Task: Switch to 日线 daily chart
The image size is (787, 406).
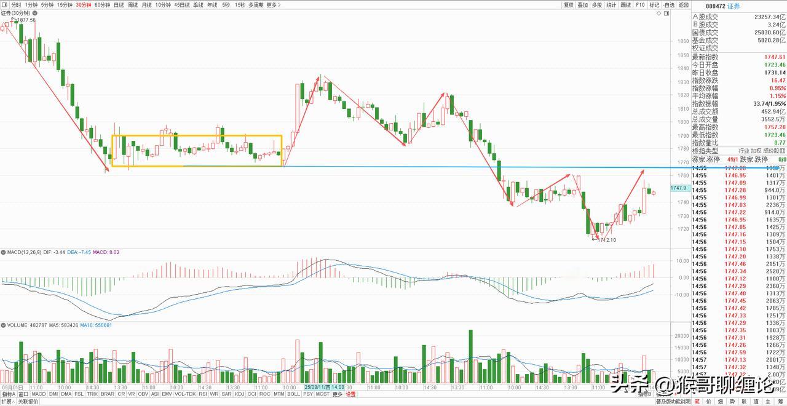Action: click(119, 5)
